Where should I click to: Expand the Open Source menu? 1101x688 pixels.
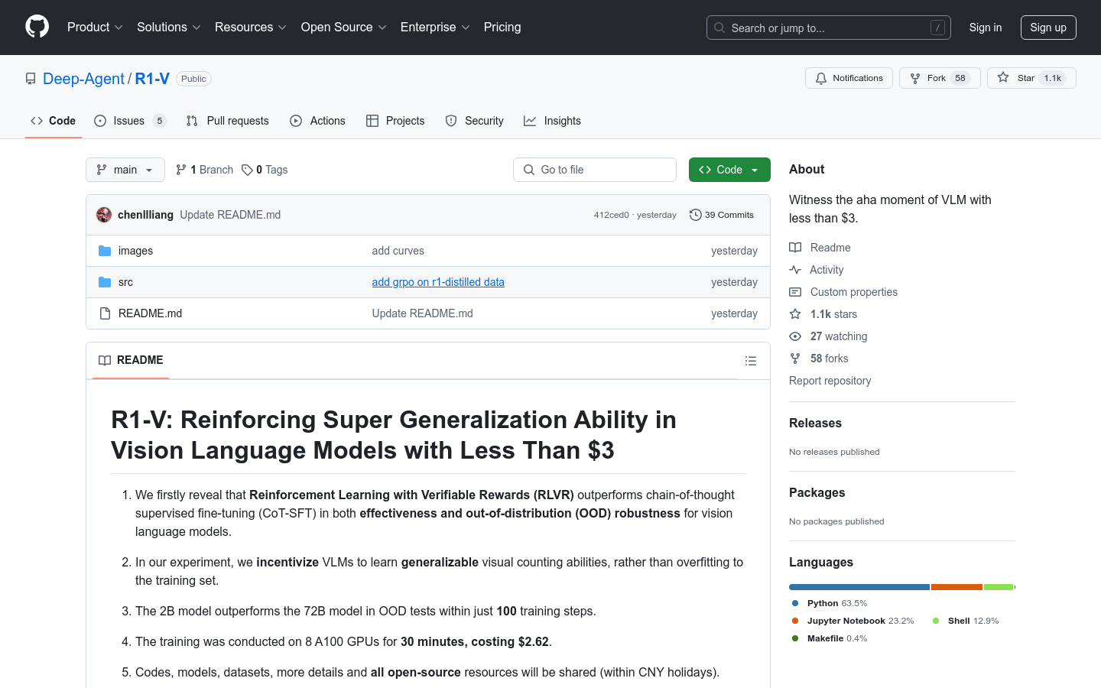pos(344,28)
